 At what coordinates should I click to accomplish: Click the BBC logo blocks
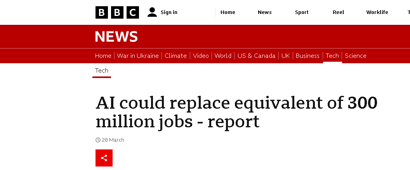pos(117,12)
